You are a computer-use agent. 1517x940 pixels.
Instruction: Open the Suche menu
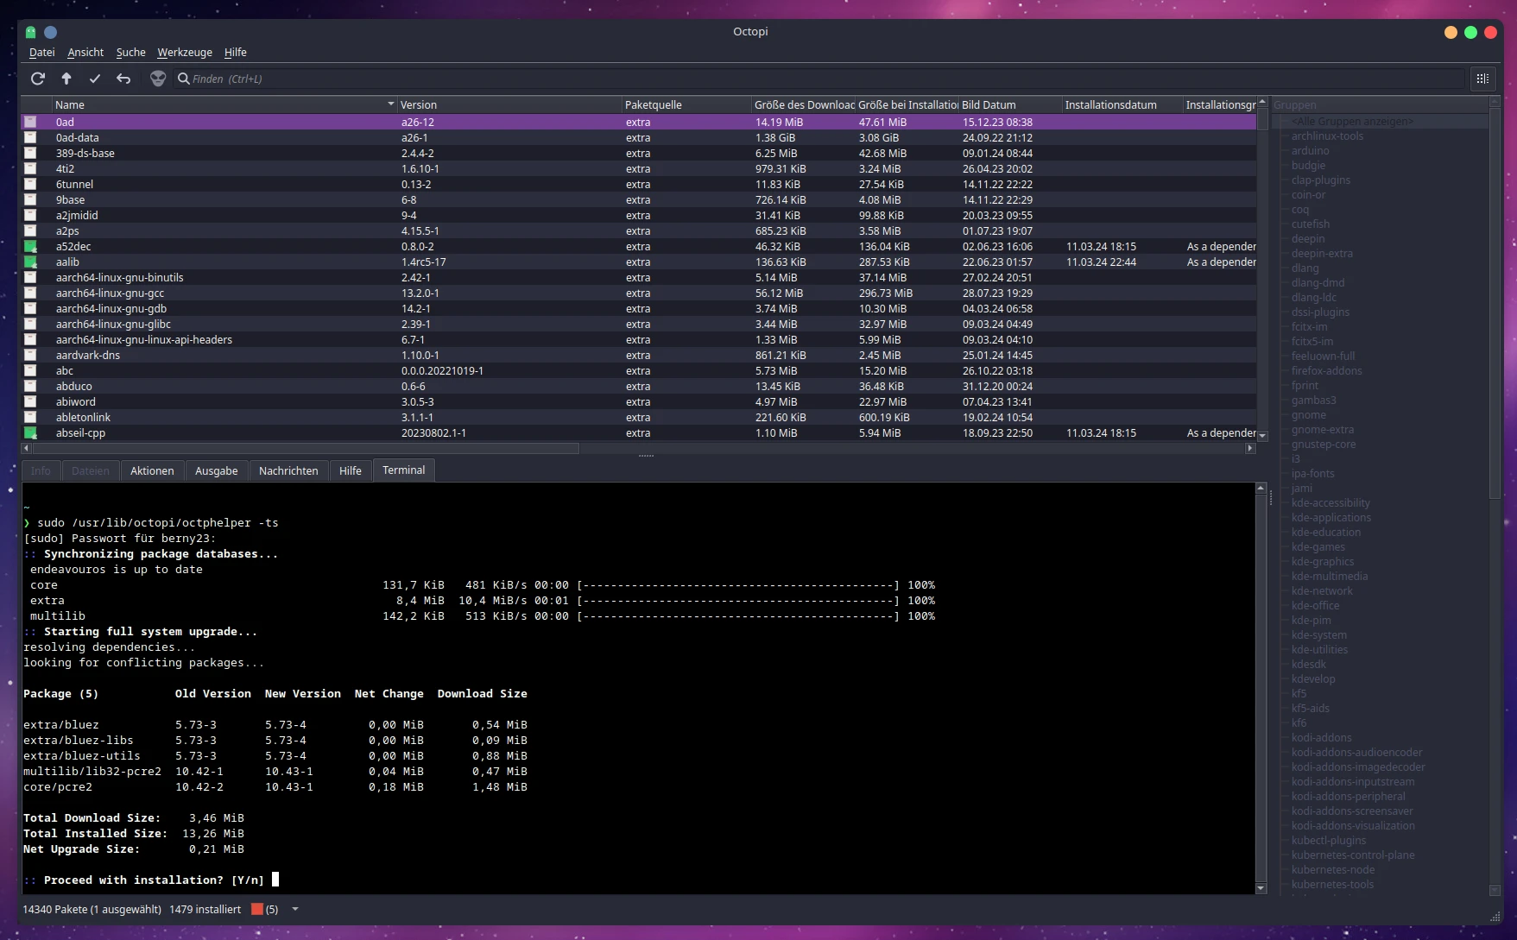pyautogui.click(x=131, y=53)
